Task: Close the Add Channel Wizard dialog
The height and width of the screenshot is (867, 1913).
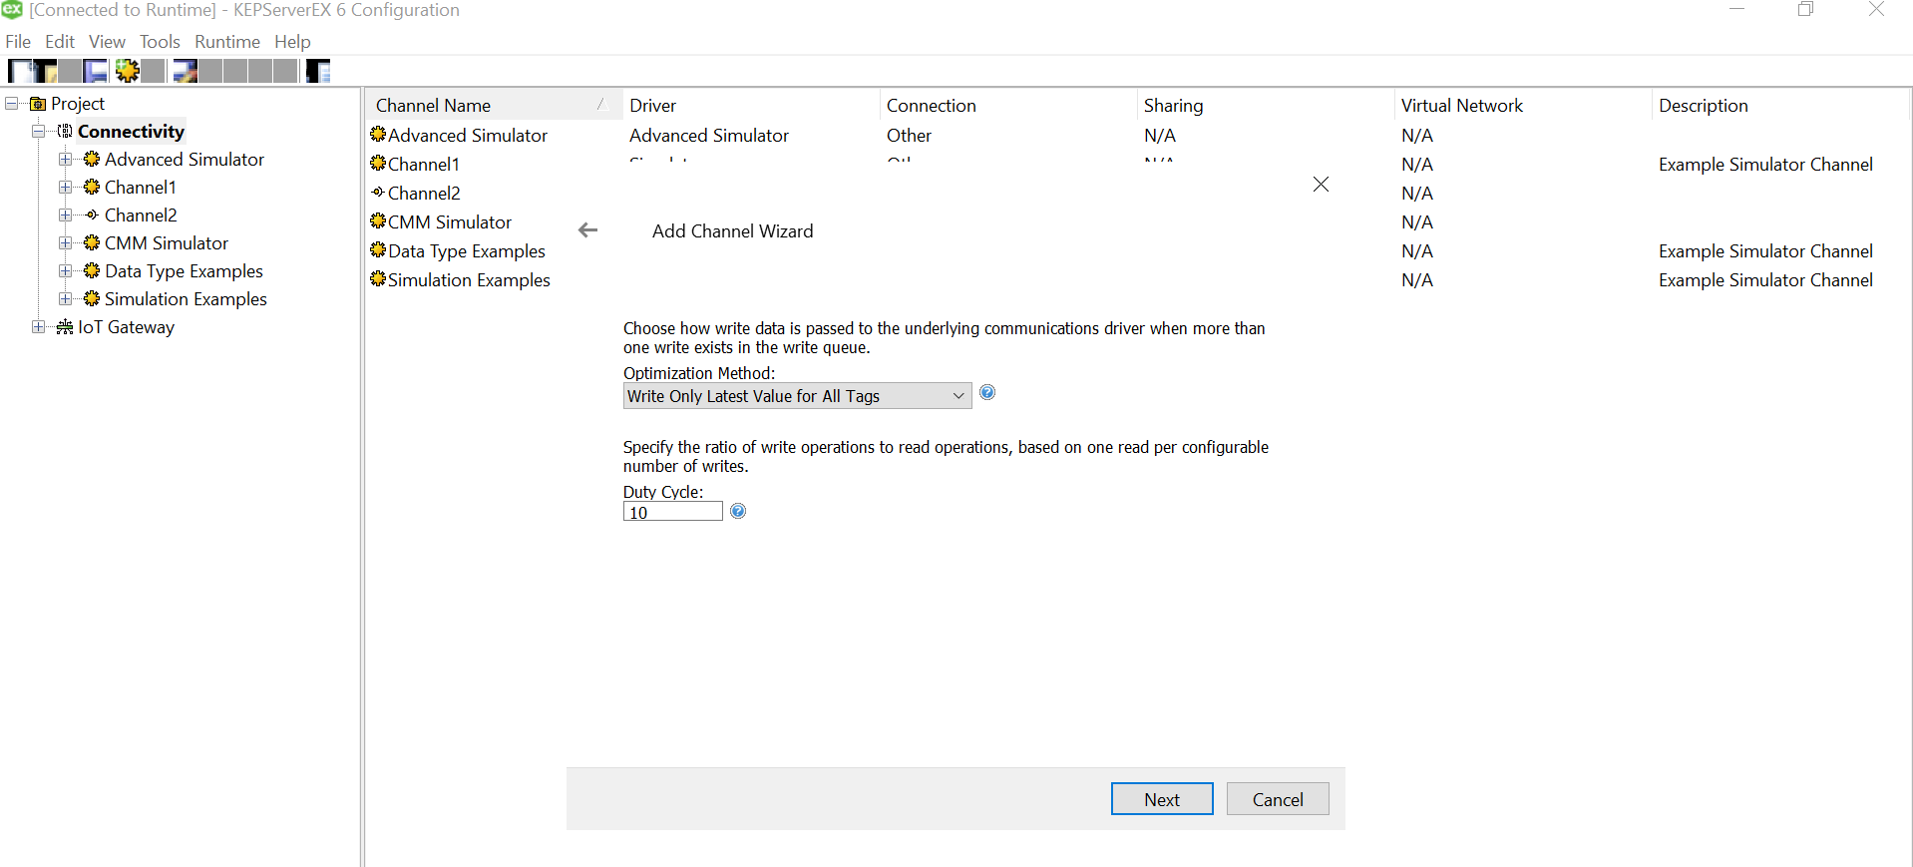Action: click(x=1320, y=185)
